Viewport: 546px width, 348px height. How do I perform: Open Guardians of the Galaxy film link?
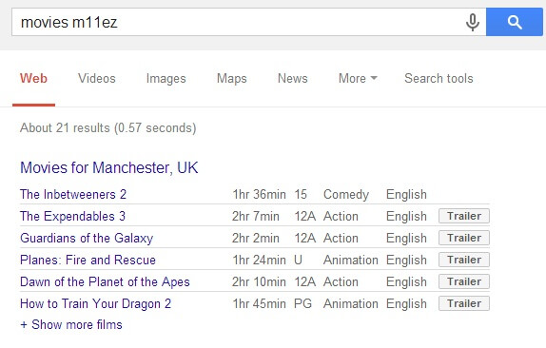87,239
